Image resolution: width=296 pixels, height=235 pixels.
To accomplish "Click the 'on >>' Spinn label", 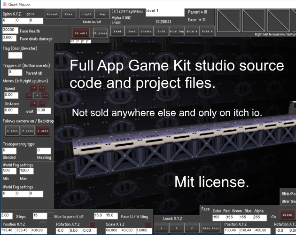I will 31,14.
